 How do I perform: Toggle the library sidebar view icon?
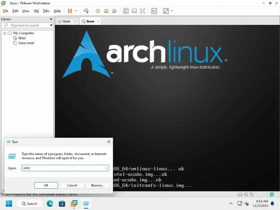[126, 11]
